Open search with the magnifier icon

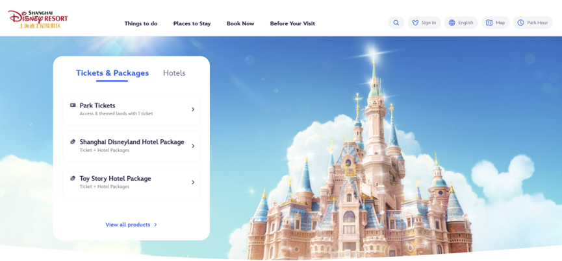(396, 23)
